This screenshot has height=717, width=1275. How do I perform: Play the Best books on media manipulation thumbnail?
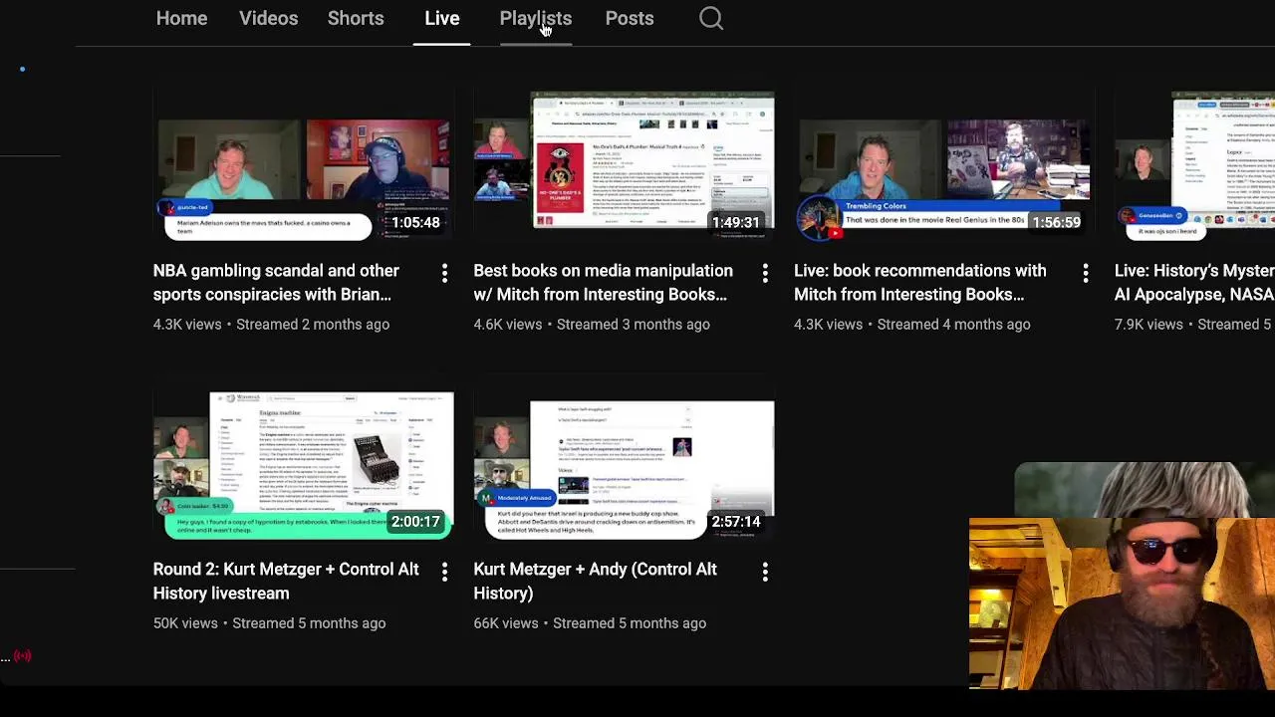pyautogui.click(x=624, y=165)
